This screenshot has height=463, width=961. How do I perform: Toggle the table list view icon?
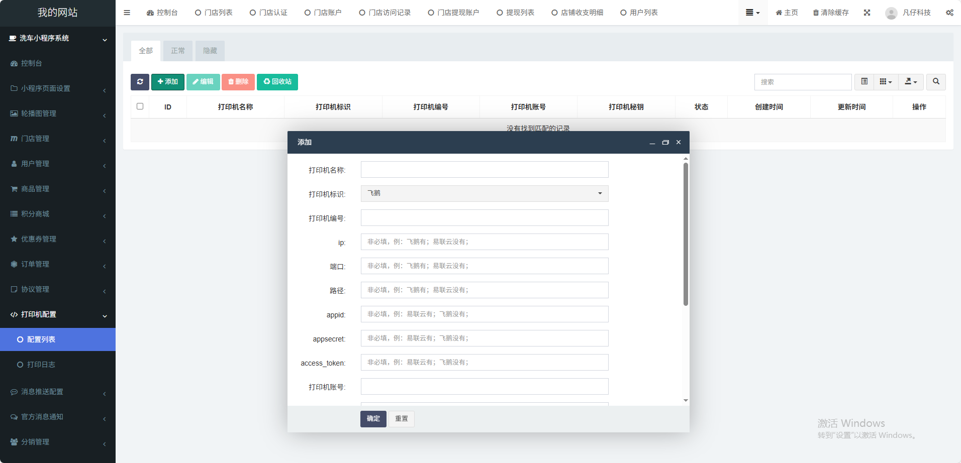864,82
